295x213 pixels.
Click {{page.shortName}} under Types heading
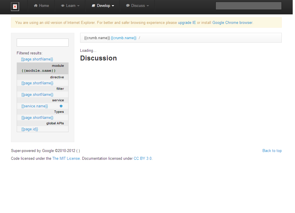click(x=37, y=117)
